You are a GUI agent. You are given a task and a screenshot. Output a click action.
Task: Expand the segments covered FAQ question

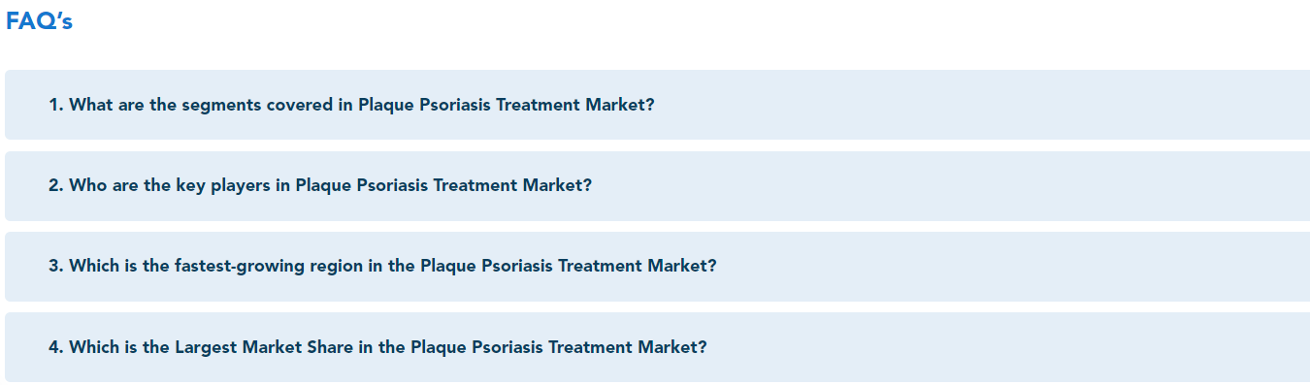coord(657,105)
